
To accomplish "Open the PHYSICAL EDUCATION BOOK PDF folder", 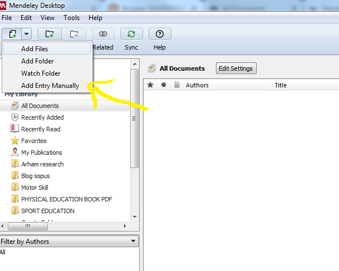I will coord(65,199).
